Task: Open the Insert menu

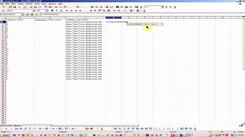Action: [x=21, y=4]
